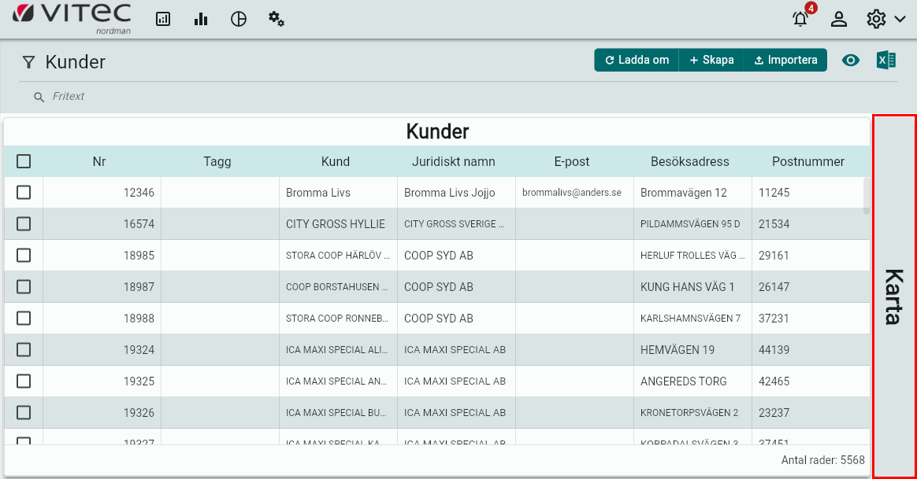This screenshot has width=917, height=479.
Task: Check the row for customer 19326
Action: pyautogui.click(x=24, y=412)
